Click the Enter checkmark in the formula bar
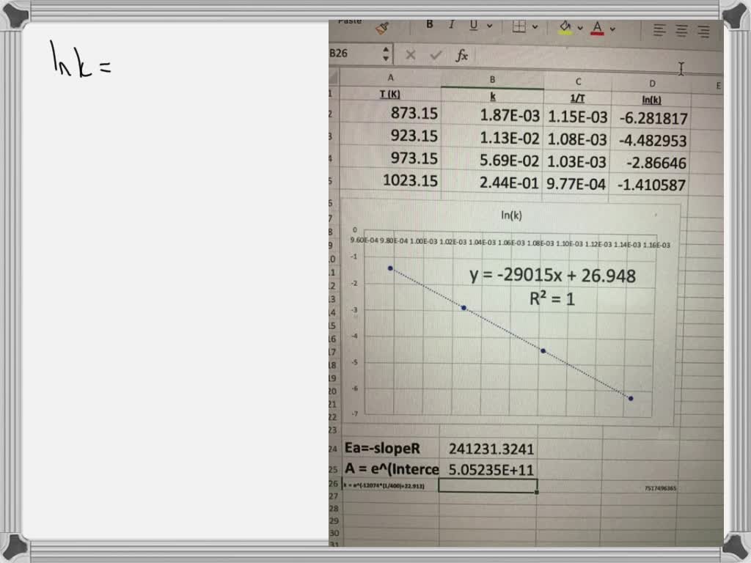The width and height of the screenshot is (751, 563). 436,54
